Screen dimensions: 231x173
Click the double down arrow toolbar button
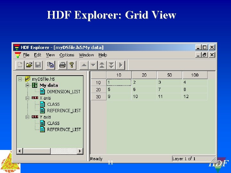pyautogui.click(x=111, y=65)
